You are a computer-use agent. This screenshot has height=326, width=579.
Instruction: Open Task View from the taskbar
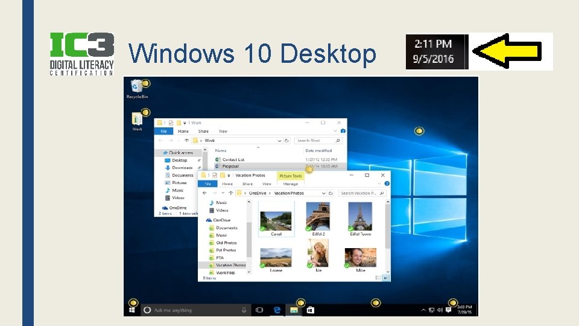[259, 310]
